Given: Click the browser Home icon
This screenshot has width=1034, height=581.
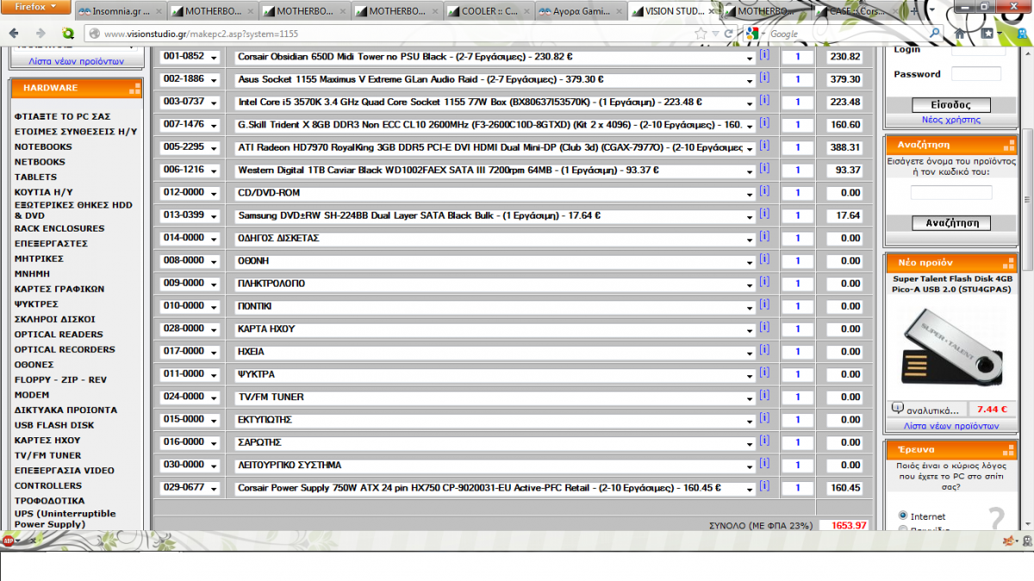Looking at the screenshot, I should [959, 34].
